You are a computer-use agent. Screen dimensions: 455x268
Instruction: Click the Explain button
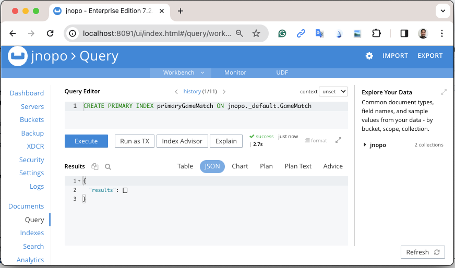226,141
